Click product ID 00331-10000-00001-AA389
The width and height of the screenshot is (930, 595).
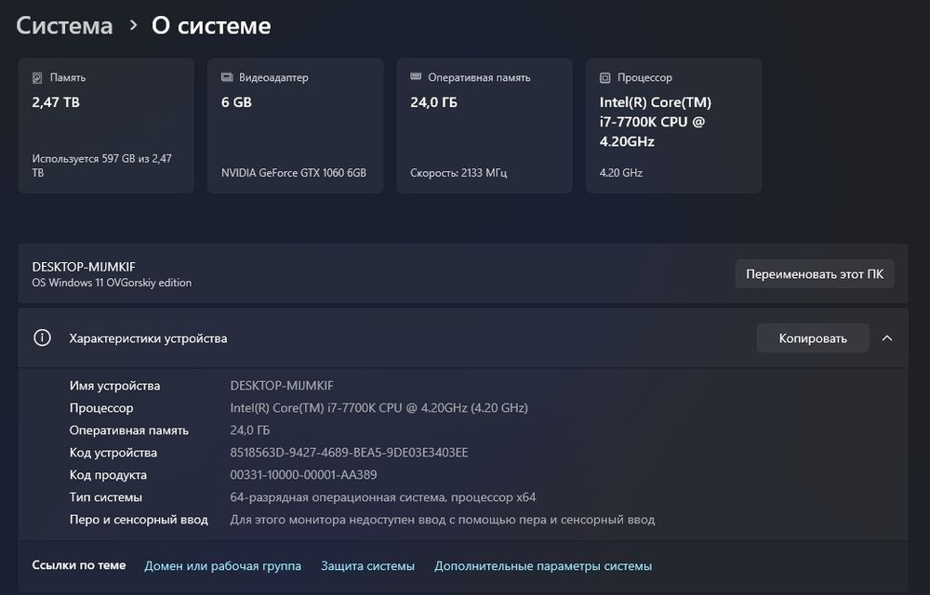pyautogui.click(x=303, y=475)
